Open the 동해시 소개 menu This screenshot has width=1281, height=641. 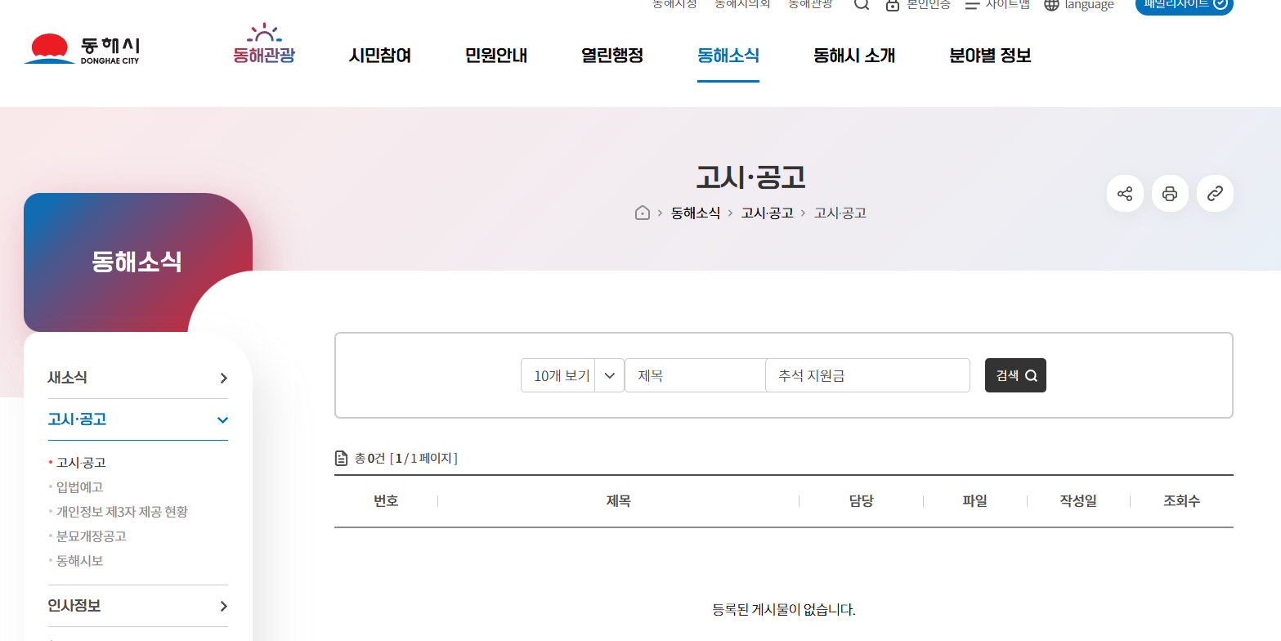click(x=854, y=56)
